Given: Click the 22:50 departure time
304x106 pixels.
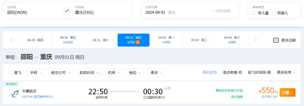Looking at the screenshot, I should pyautogui.click(x=98, y=92).
